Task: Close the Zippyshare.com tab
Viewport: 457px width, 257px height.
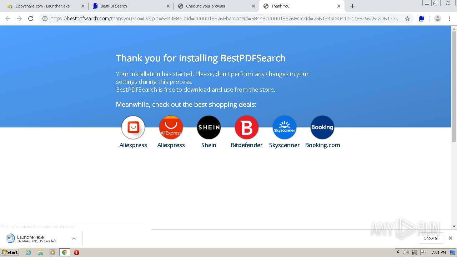Action: (82, 6)
